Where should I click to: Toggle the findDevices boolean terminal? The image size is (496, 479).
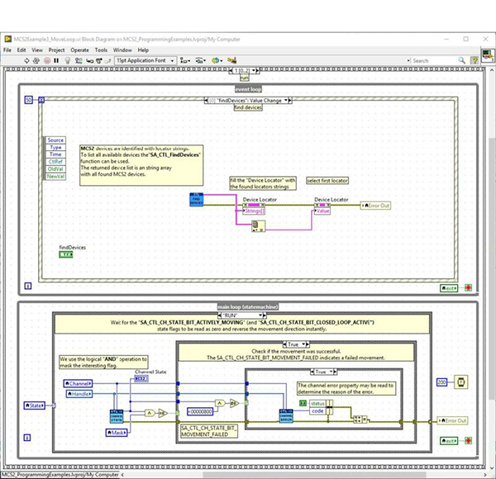pyautogui.click(x=67, y=254)
